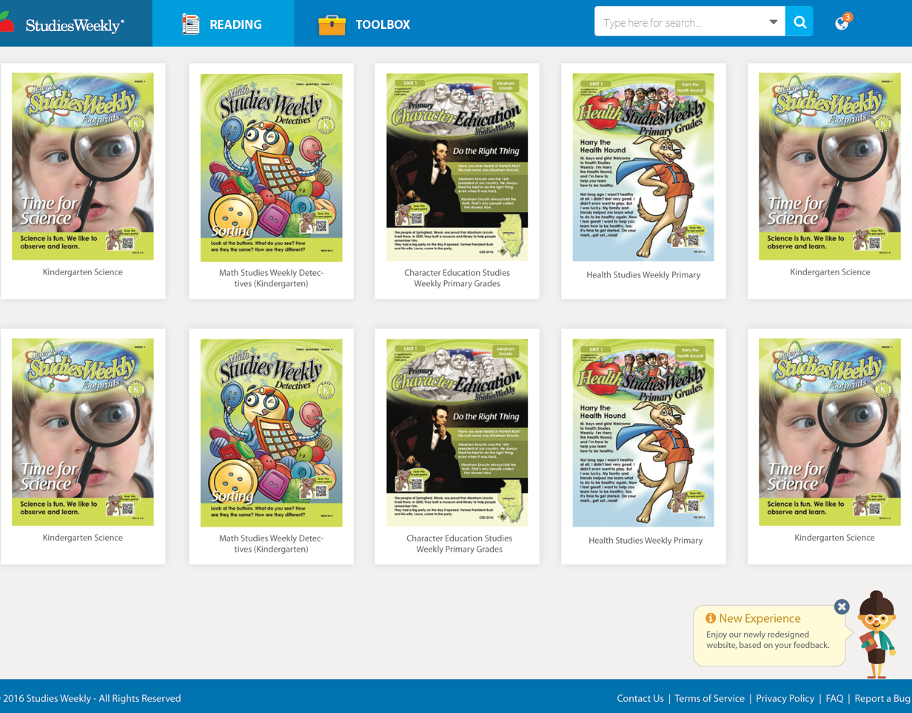Expand the search box dropdown arrow
The image size is (912, 713).
[x=774, y=22]
